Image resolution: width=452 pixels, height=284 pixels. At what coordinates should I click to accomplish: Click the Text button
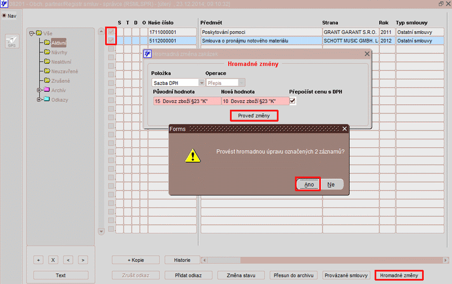(x=61, y=276)
